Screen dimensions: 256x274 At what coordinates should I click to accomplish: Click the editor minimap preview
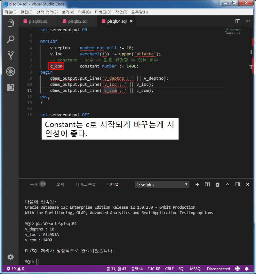pyautogui.click(x=234, y=31)
